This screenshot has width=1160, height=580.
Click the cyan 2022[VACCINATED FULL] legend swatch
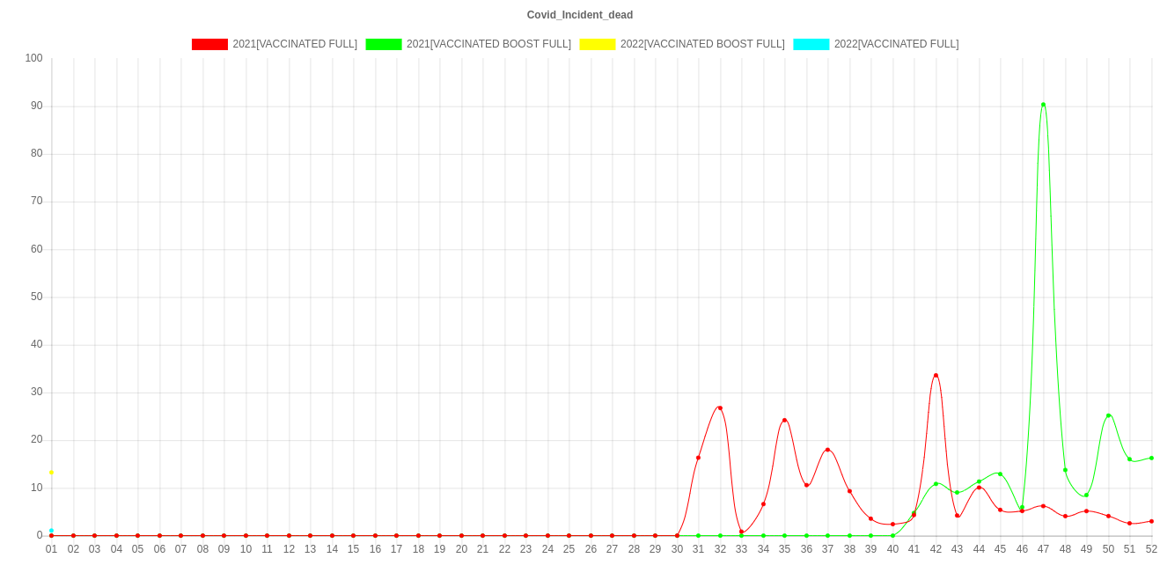coord(811,44)
